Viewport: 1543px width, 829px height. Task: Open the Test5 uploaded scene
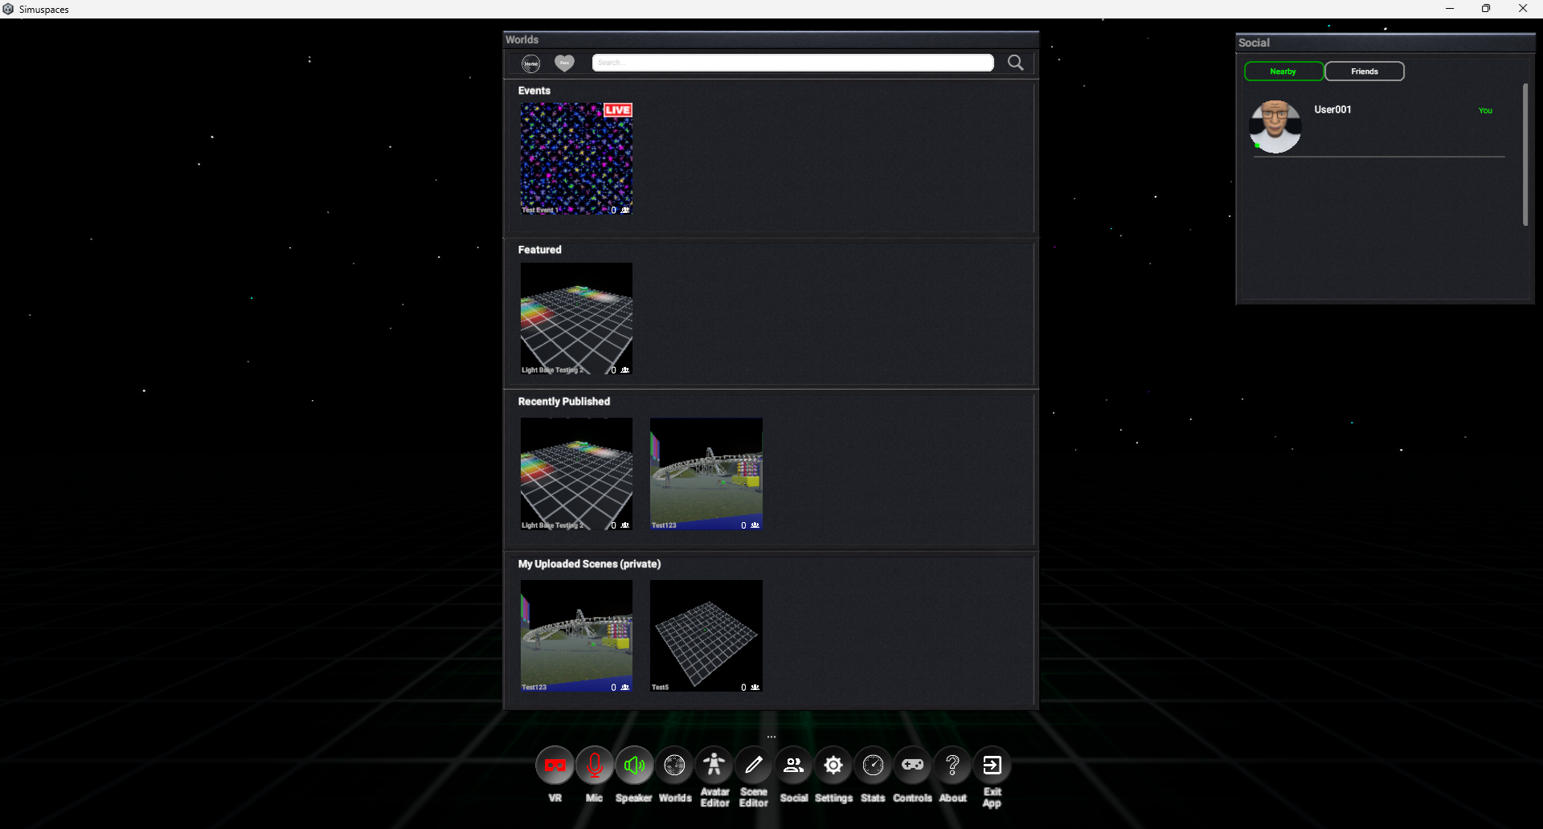point(706,635)
